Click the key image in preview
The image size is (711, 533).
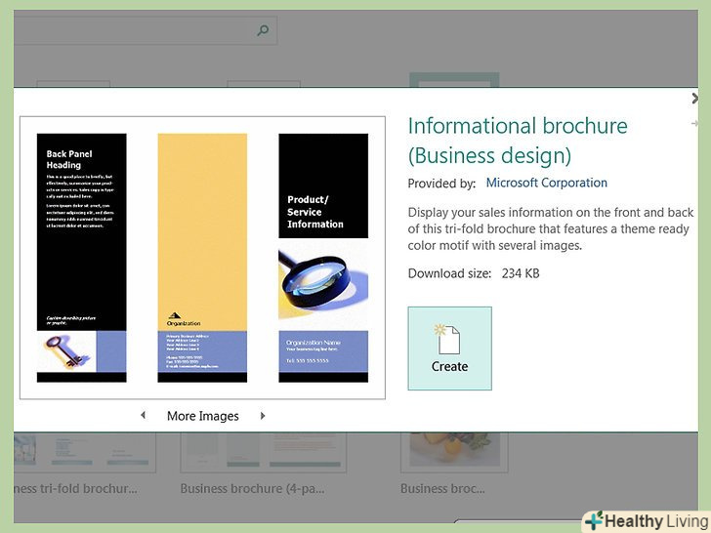(x=64, y=353)
